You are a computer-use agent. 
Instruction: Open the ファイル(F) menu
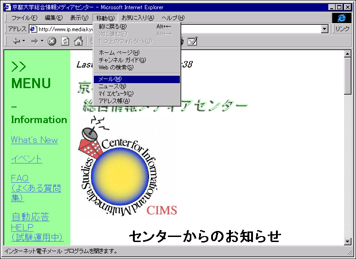[x=24, y=18]
